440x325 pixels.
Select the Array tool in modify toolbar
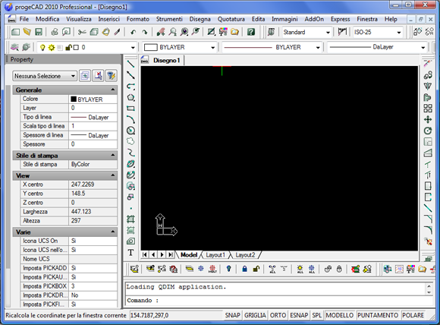tap(428, 109)
